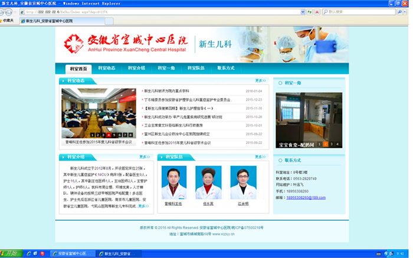
Task: Select photo 1 in 科室一角 slideshow
Action: pos(320,144)
